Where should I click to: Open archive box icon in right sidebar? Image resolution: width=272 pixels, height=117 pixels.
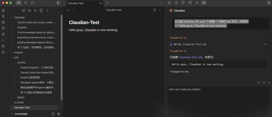(x=190, y=3)
